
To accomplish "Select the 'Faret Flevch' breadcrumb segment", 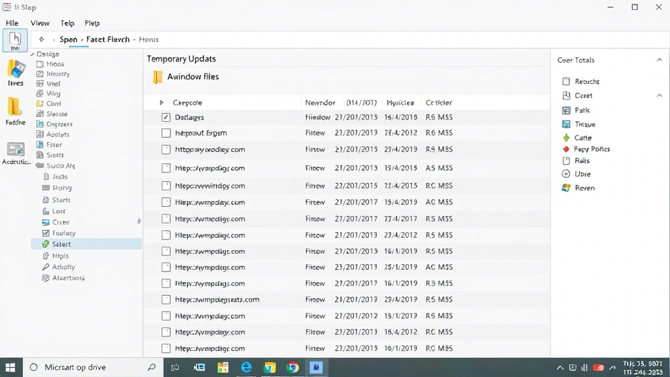I will click(x=108, y=39).
